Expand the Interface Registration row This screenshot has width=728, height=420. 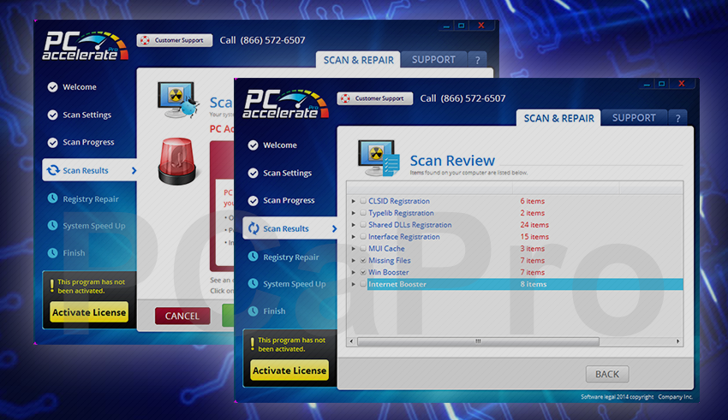(x=354, y=236)
